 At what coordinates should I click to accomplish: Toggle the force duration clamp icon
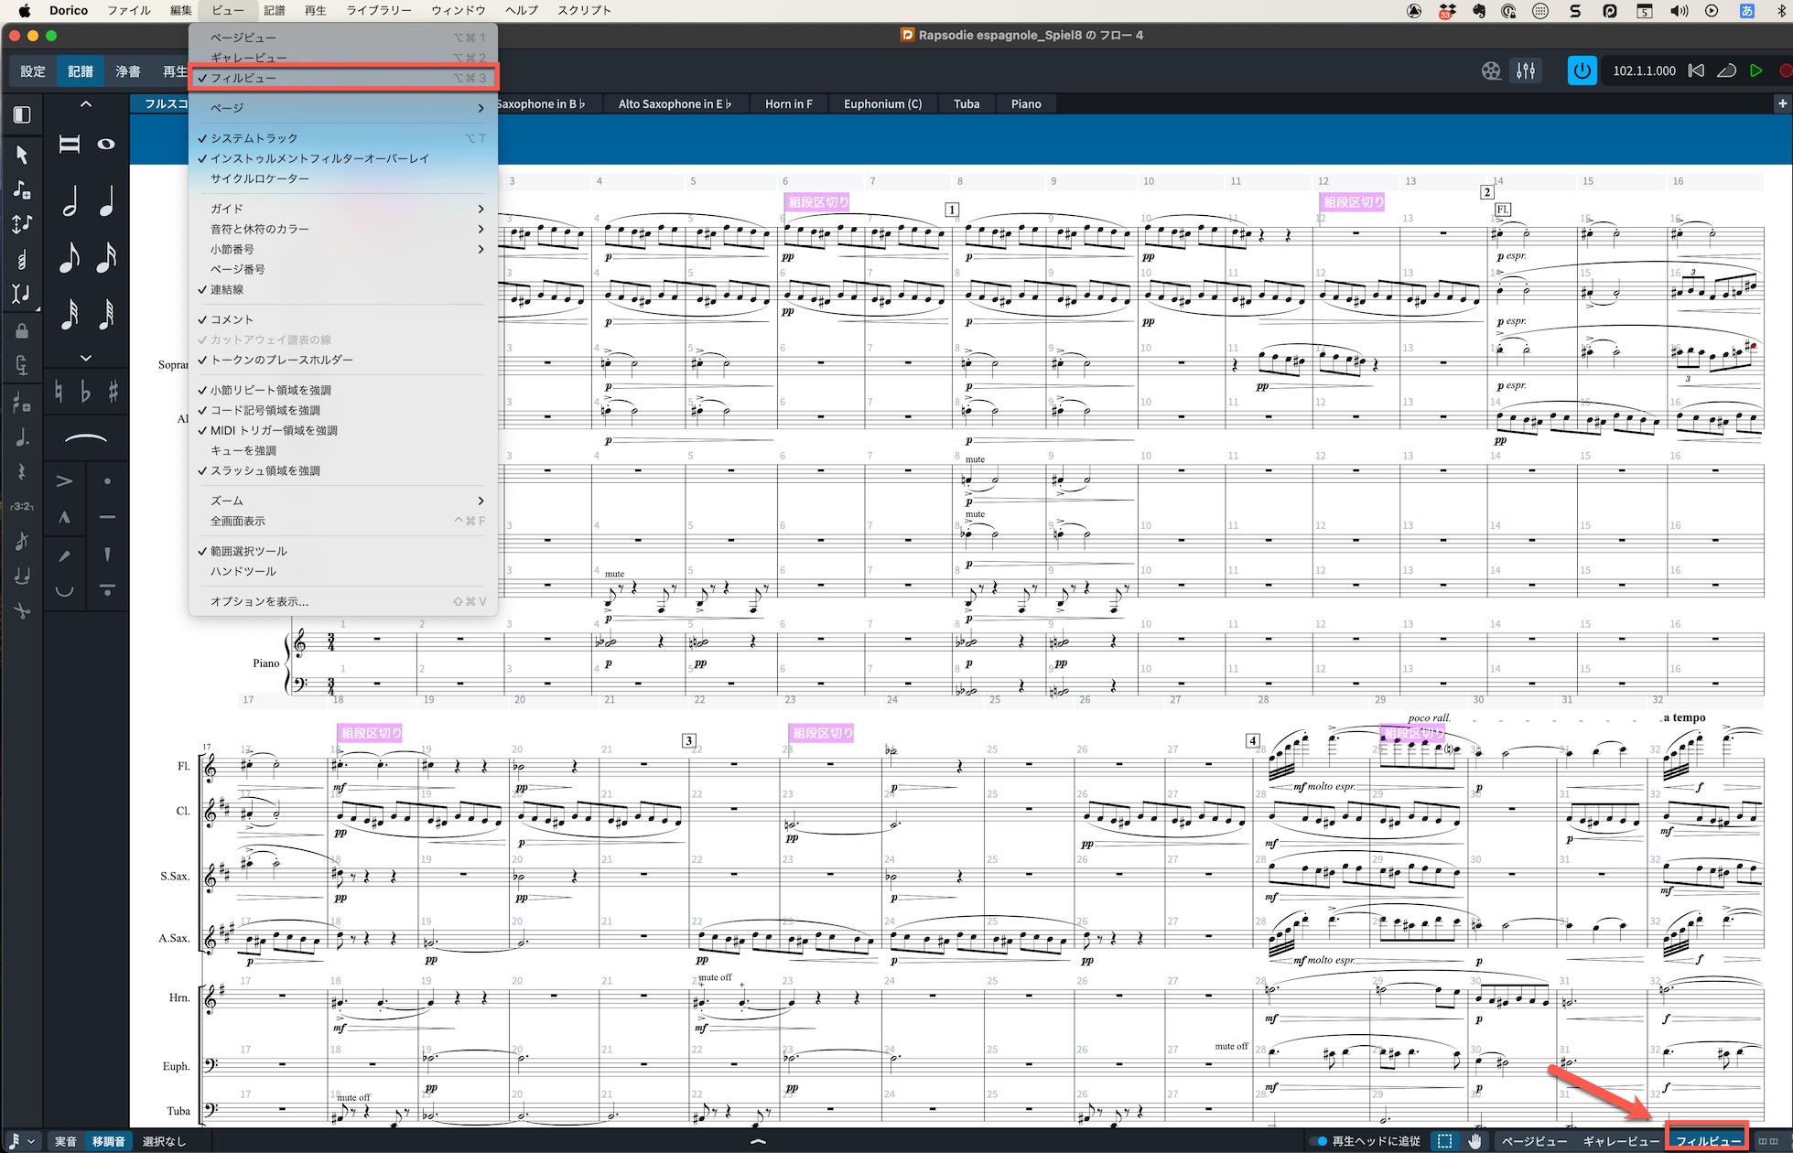coord(22,365)
